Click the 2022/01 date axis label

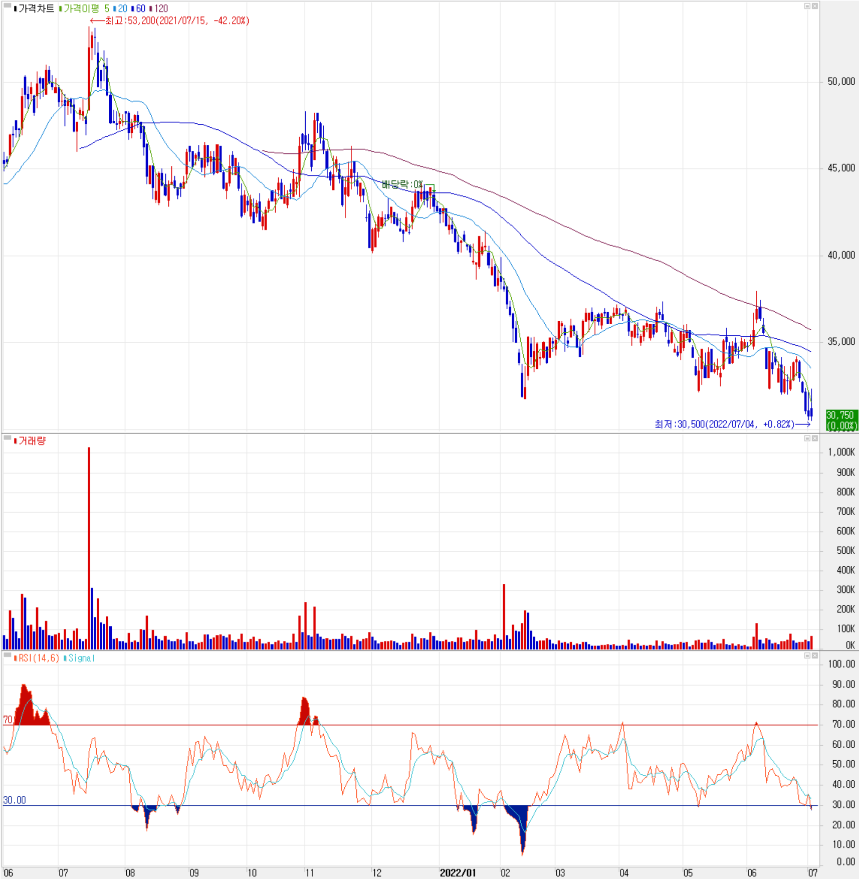458,872
